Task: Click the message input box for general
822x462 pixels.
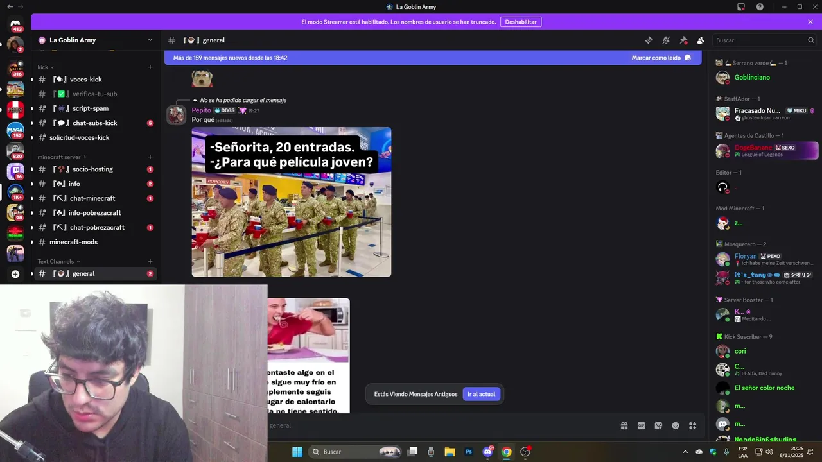Action: coord(440,425)
